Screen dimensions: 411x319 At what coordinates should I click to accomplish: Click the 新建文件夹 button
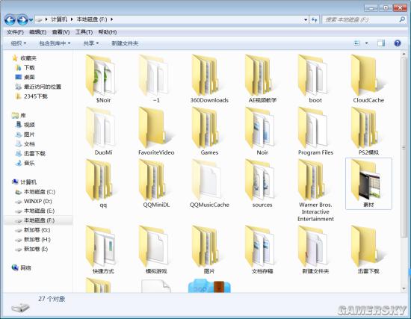point(125,43)
